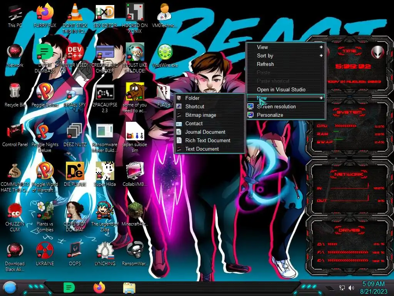
Task: Click the volume speaker tray icon
Action: (351, 288)
